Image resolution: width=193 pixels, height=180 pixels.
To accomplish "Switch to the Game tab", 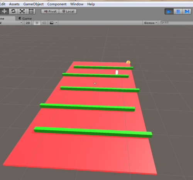I will 25,18.
